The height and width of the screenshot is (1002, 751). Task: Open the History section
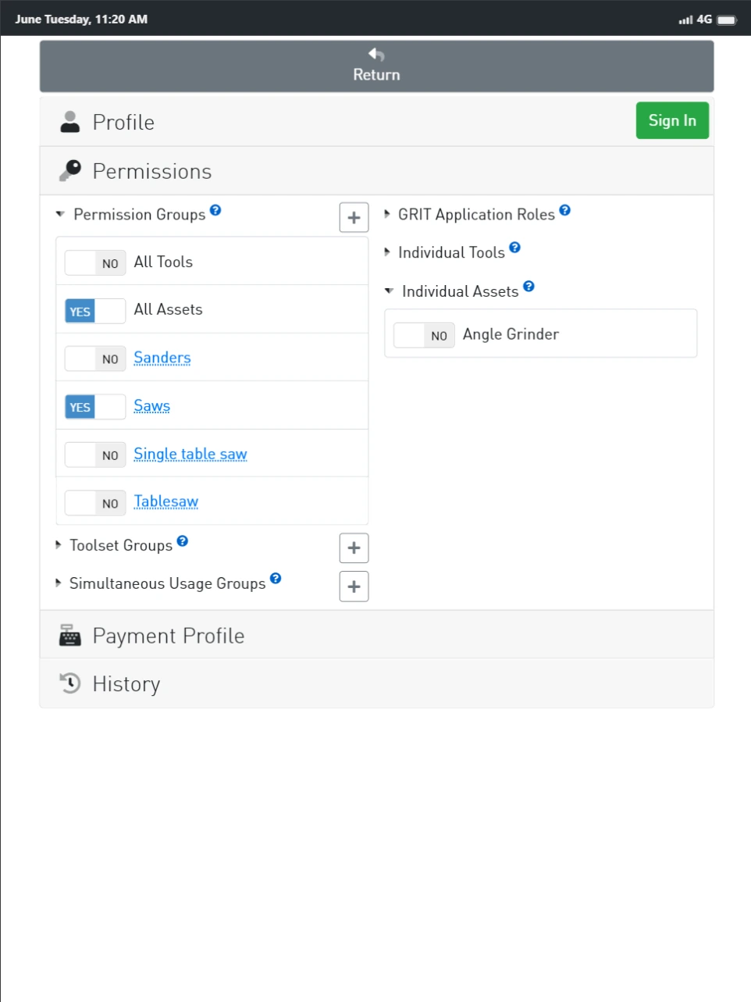(x=126, y=684)
